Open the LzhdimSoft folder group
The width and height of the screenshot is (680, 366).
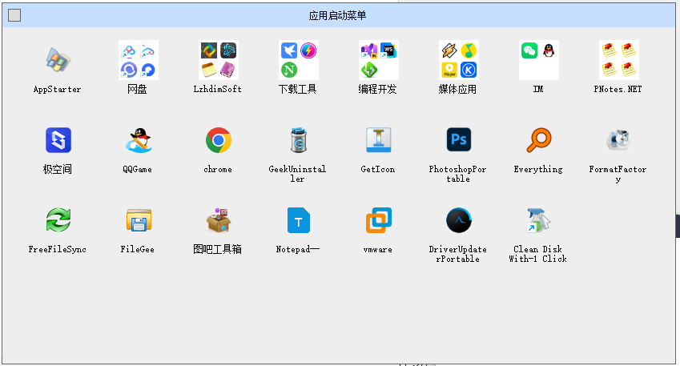pos(218,61)
